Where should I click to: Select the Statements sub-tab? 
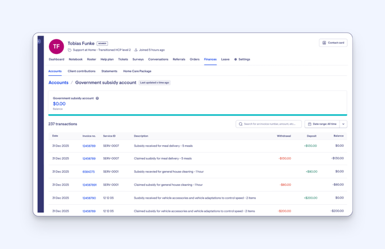[x=109, y=71]
